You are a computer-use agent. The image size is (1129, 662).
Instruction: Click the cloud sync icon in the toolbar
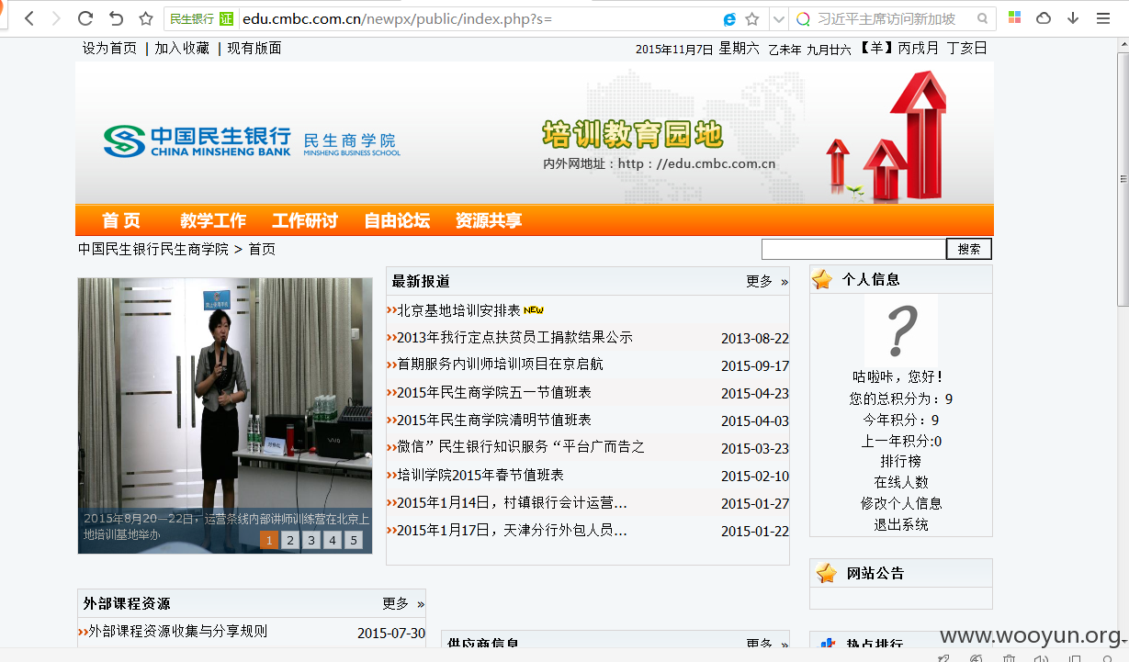tap(1044, 18)
